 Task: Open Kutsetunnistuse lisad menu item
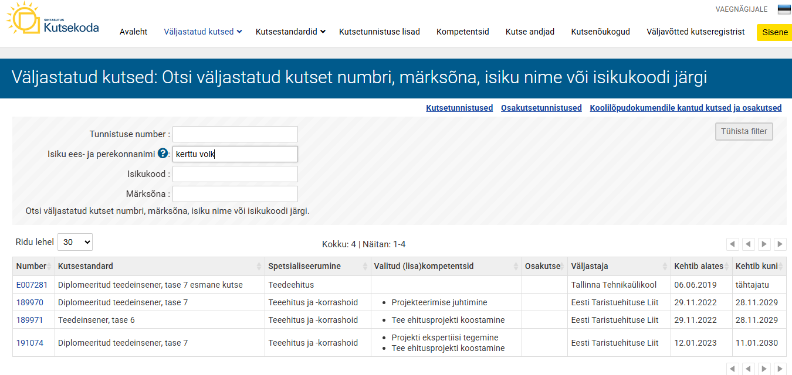click(380, 32)
